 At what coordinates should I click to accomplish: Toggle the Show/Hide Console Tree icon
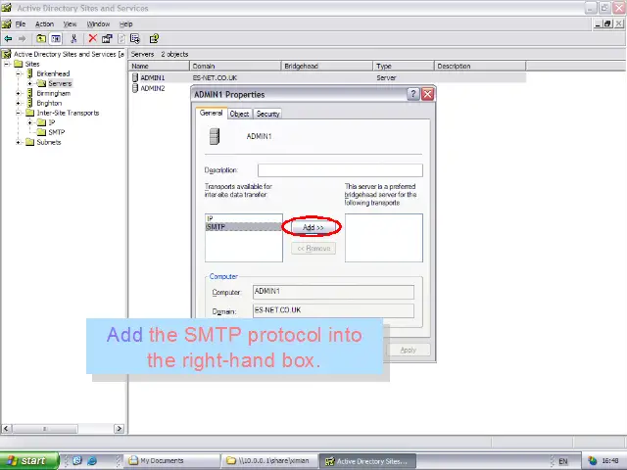56,39
